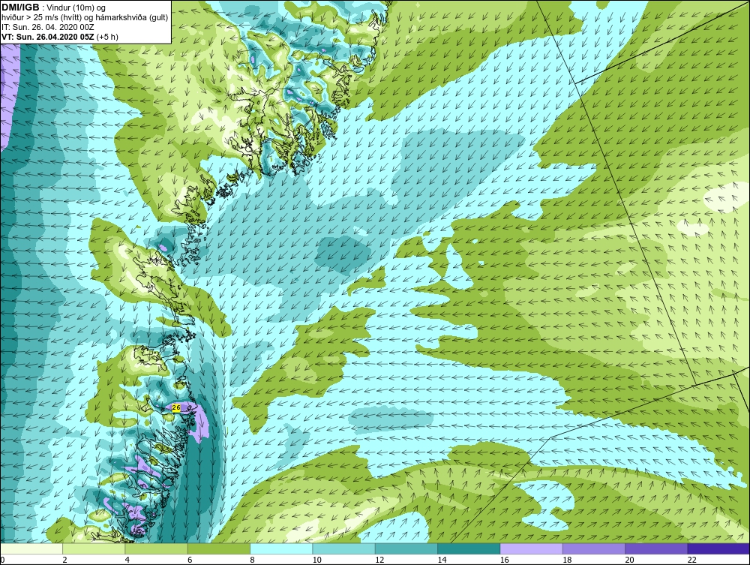Select the 2–4 m/s light green legend swatch
This screenshot has height=565, width=750.
pyautogui.click(x=94, y=548)
